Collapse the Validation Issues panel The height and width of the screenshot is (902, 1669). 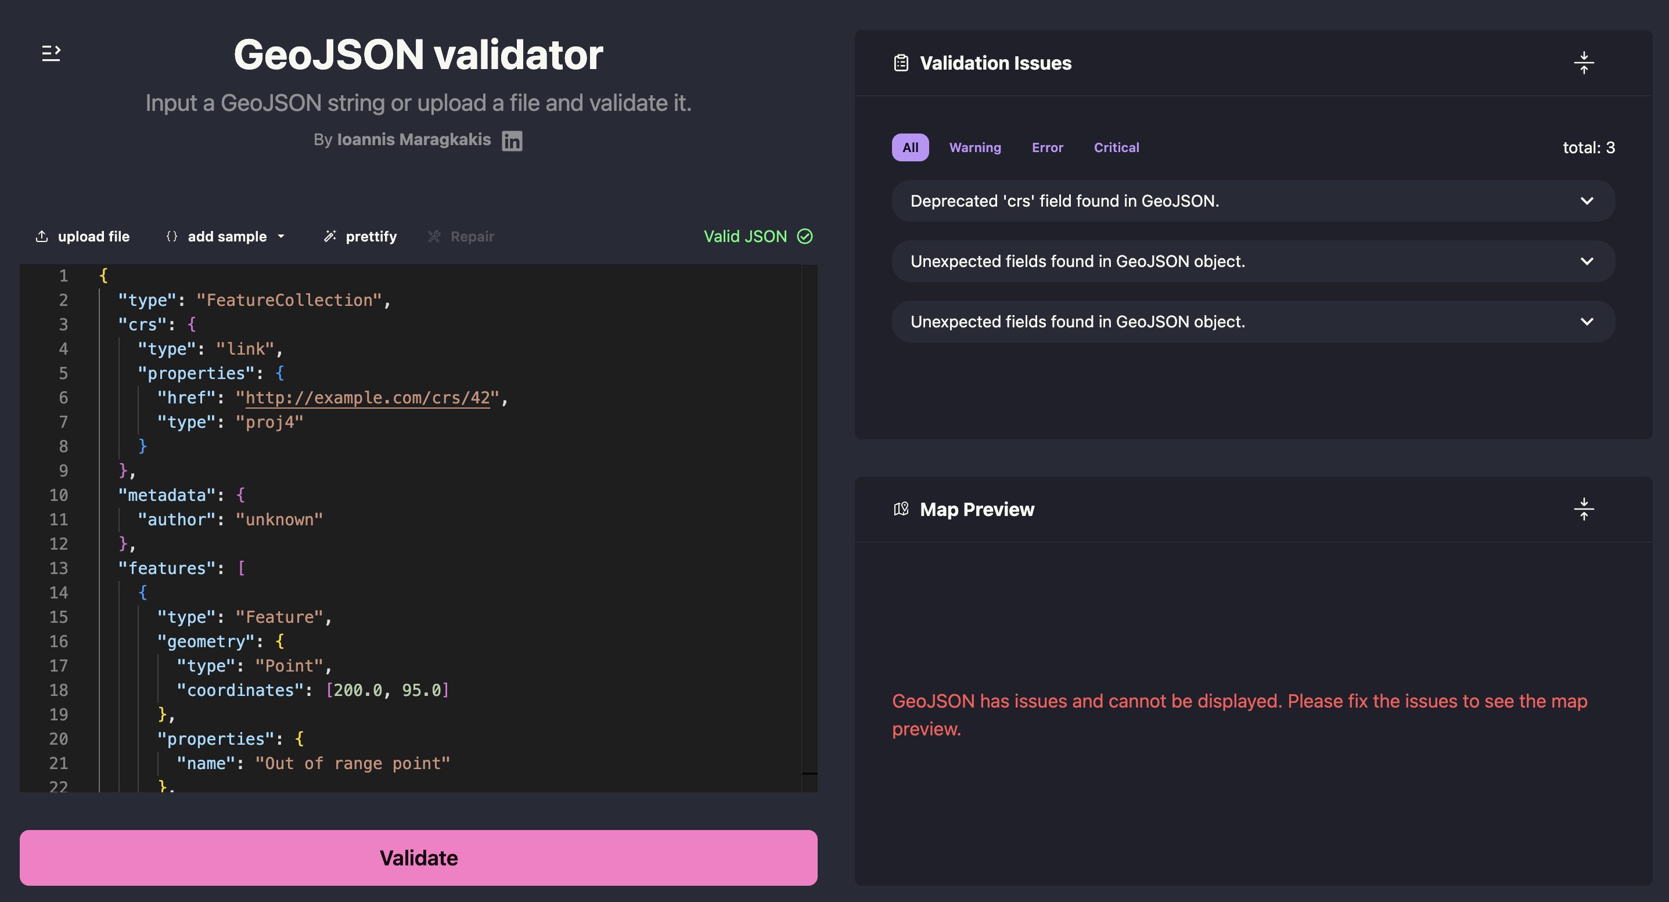click(x=1584, y=63)
